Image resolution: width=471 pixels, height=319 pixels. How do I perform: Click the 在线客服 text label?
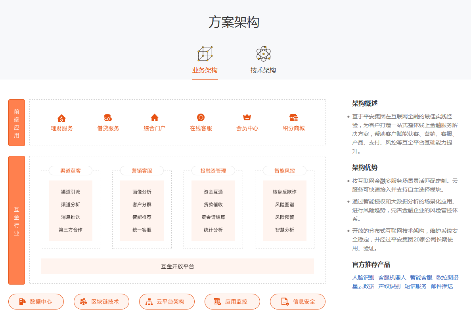[201, 128]
